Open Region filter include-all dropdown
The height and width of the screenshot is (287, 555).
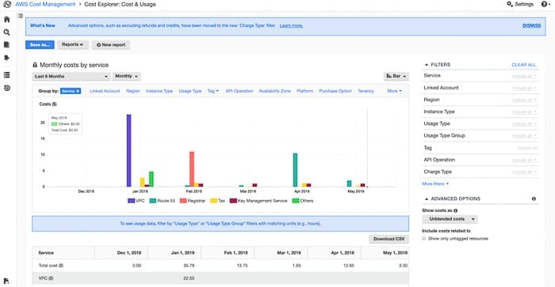tap(524, 100)
